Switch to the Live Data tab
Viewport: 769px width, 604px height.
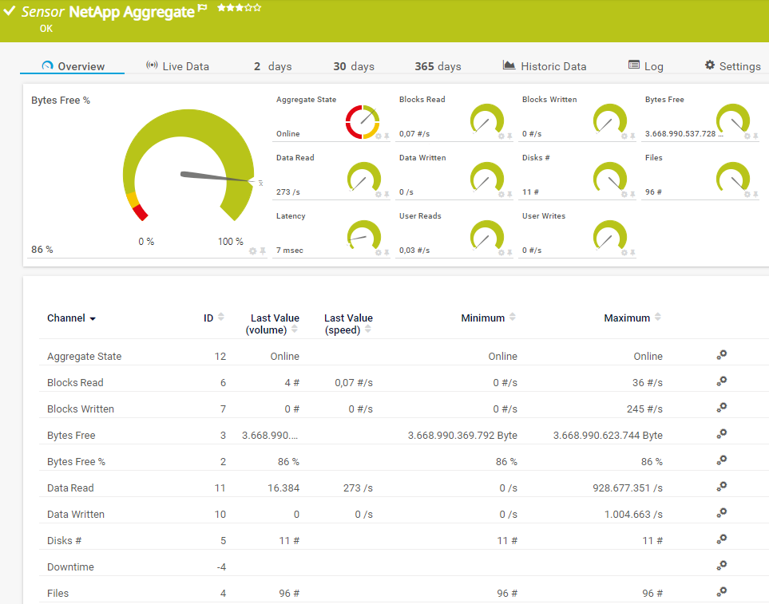click(177, 66)
